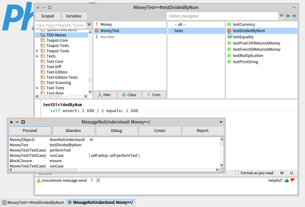The width and height of the screenshot is (305, 207).
Task: Click the Report button
Action: pos(203,131)
